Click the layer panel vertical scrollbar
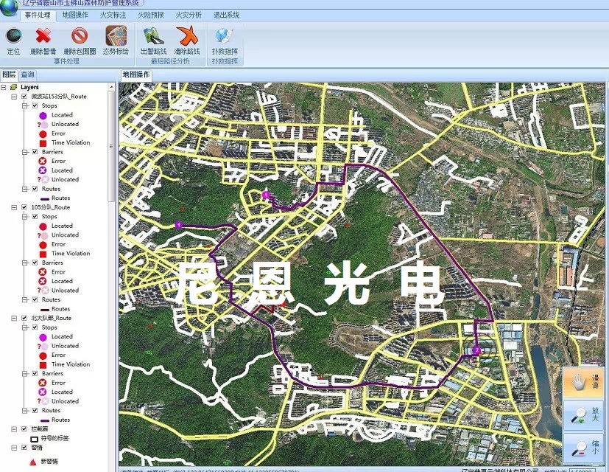Viewport: 609px width, 472px height. (x=112, y=147)
